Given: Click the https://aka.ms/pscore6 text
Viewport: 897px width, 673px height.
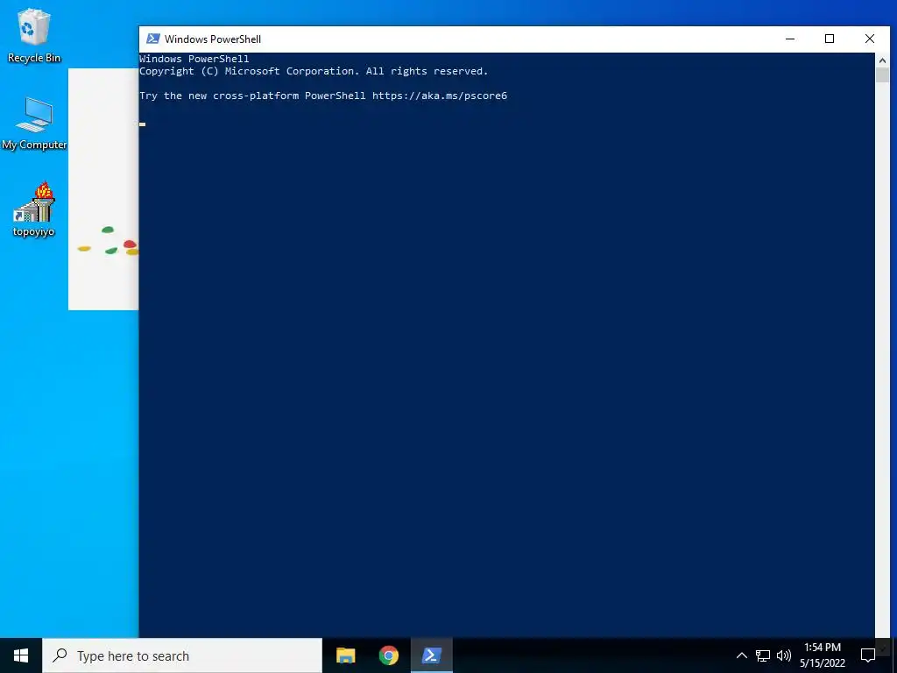Looking at the screenshot, I should pos(440,96).
